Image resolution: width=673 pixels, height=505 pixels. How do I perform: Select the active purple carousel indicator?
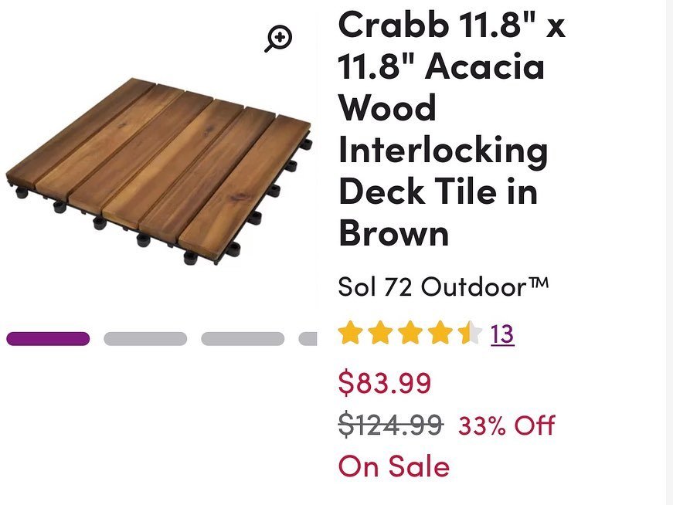click(48, 339)
